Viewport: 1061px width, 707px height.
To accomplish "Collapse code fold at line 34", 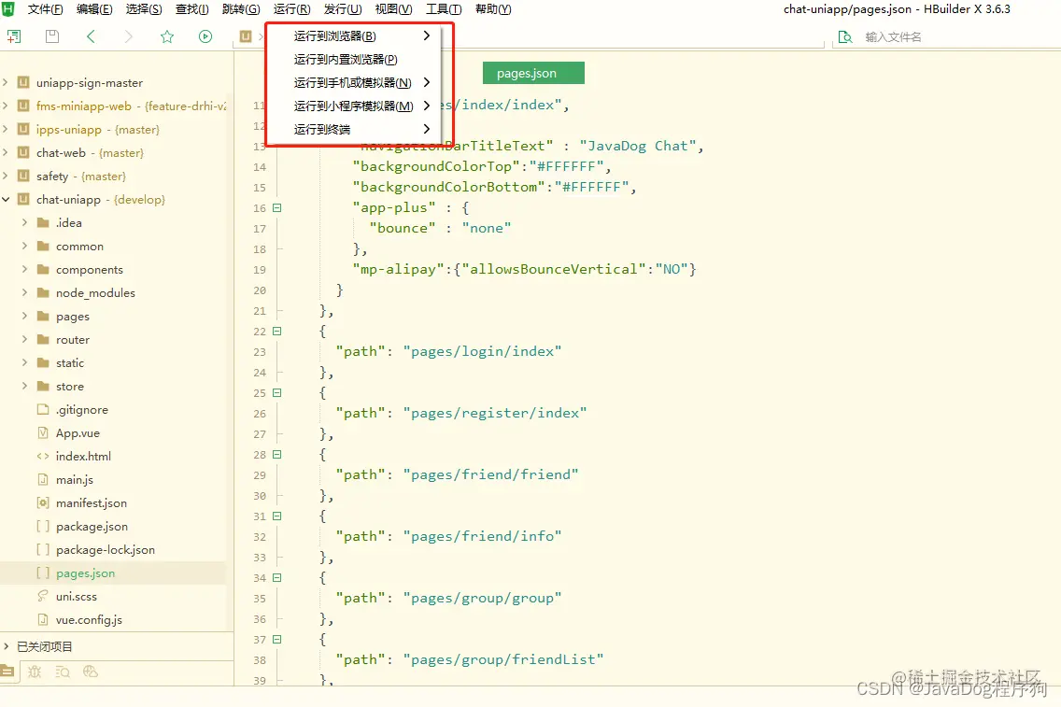I will (x=276, y=578).
